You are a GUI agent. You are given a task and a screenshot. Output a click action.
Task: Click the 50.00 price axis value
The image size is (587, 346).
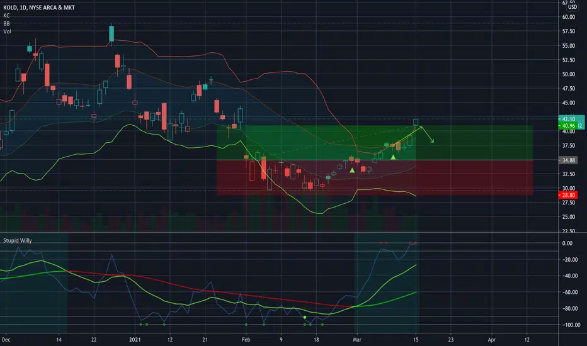click(568, 74)
